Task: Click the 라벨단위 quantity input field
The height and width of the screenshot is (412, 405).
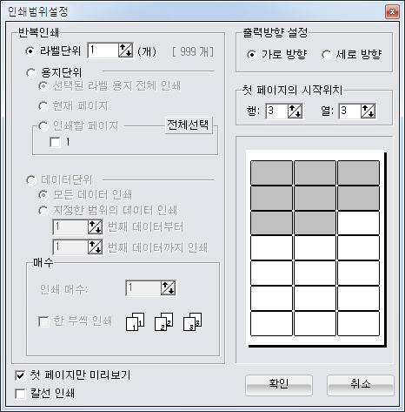Action: 103,51
